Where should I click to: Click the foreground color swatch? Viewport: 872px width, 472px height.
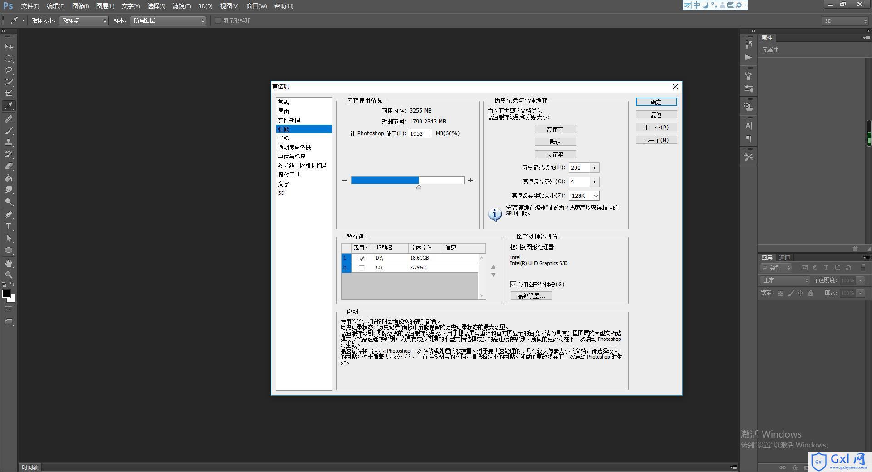6,294
